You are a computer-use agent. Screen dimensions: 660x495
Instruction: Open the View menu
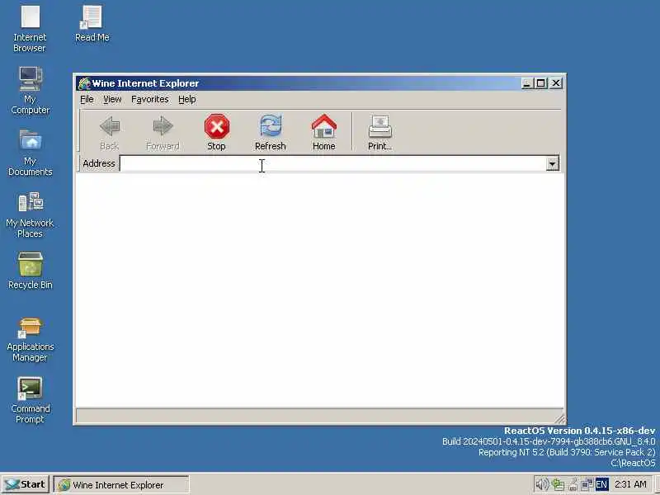tap(112, 99)
